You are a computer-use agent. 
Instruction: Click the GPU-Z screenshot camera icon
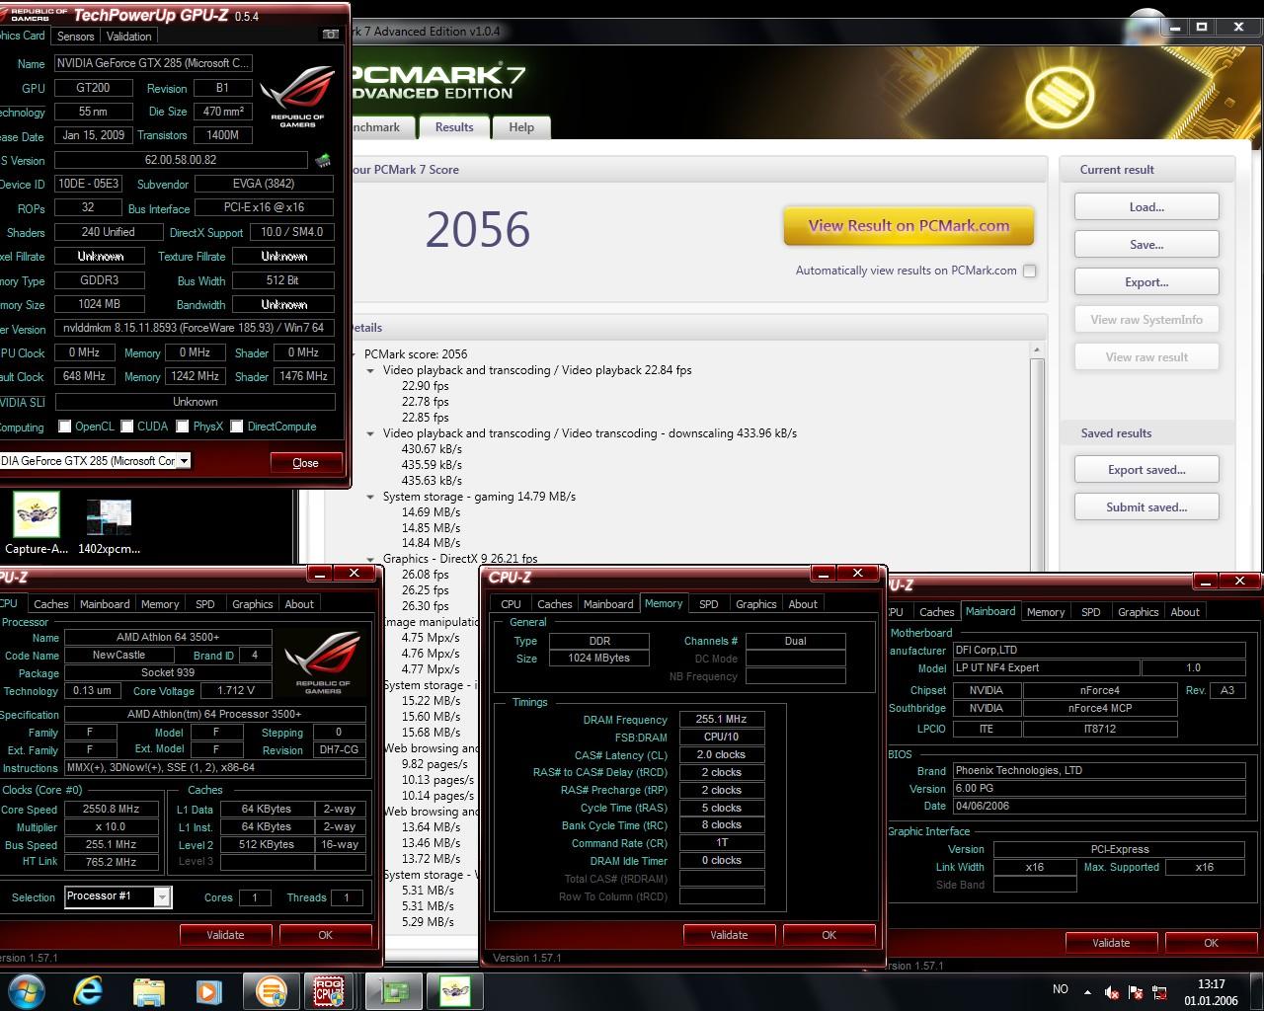point(330,35)
